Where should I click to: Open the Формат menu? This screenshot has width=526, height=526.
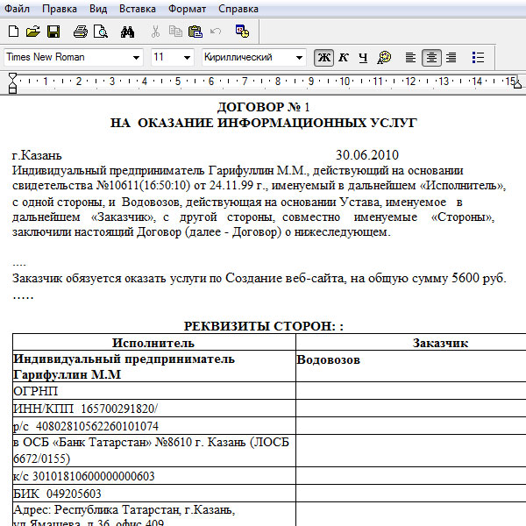[188, 9]
